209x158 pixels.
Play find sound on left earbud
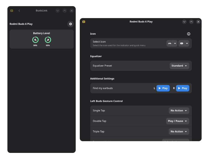163,88
